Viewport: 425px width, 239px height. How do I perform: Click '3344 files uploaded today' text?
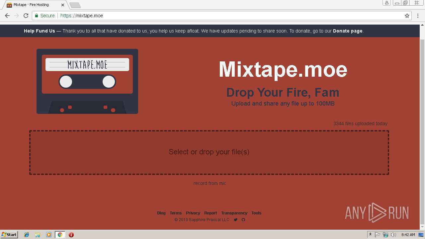click(x=360, y=123)
